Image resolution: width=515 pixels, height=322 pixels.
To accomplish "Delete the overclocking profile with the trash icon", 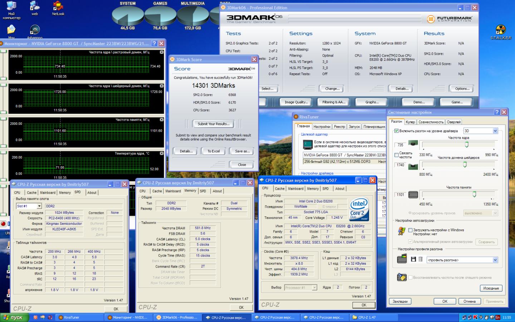I will coord(421,259).
